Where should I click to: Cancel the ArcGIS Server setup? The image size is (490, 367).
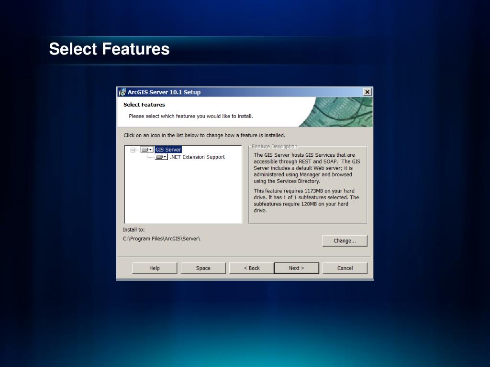click(345, 268)
